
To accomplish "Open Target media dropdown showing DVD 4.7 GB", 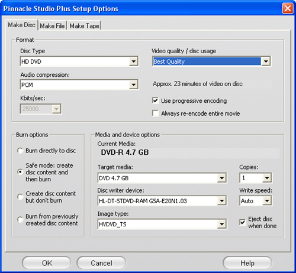I will (162, 178).
